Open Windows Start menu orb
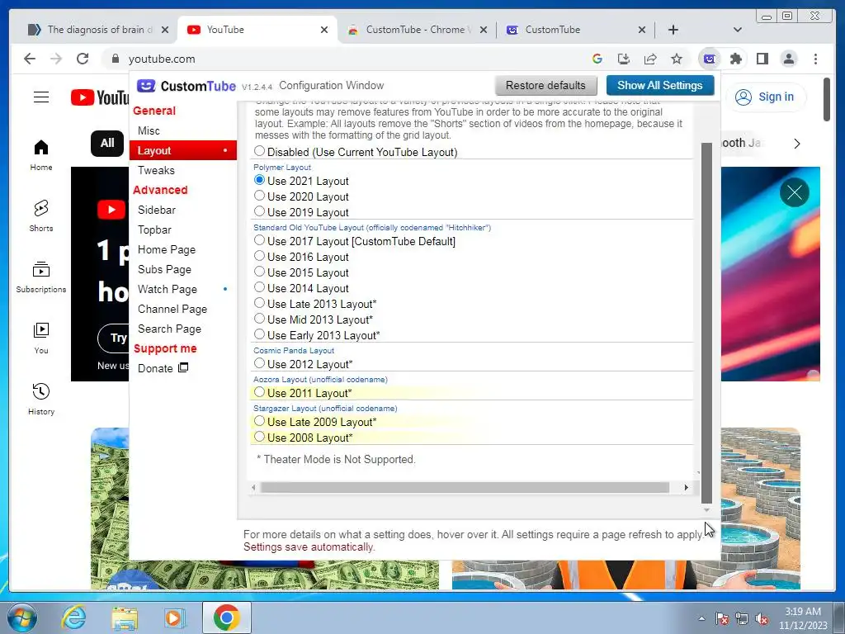 22,617
